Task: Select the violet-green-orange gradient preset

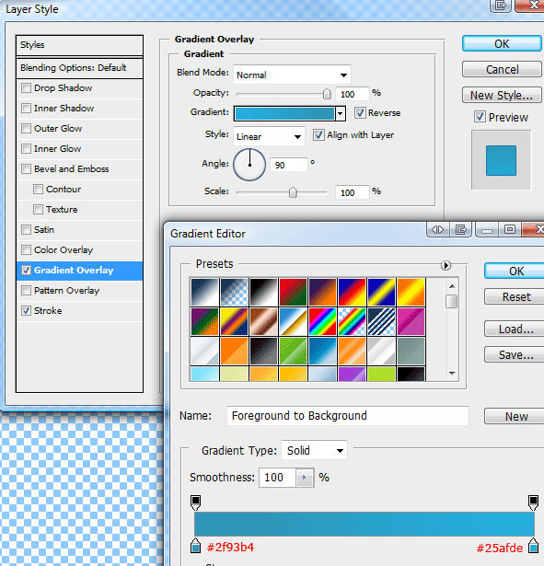Action: 204,321
